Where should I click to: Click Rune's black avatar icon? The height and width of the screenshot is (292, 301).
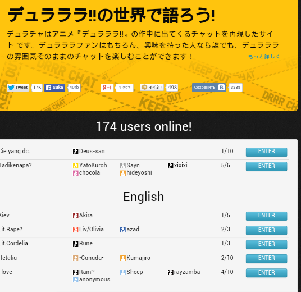(x=76, y=244)
